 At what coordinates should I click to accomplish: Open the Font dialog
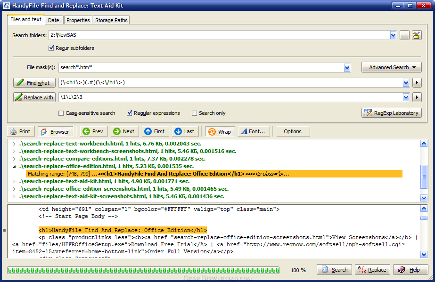point(253,131)
